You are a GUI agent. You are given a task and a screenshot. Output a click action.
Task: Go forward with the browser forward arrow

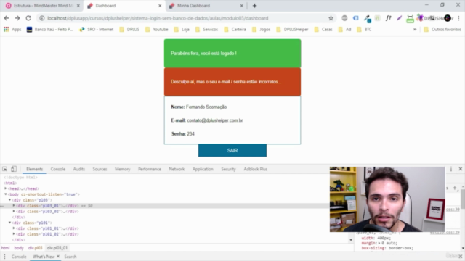click(17, 18)
